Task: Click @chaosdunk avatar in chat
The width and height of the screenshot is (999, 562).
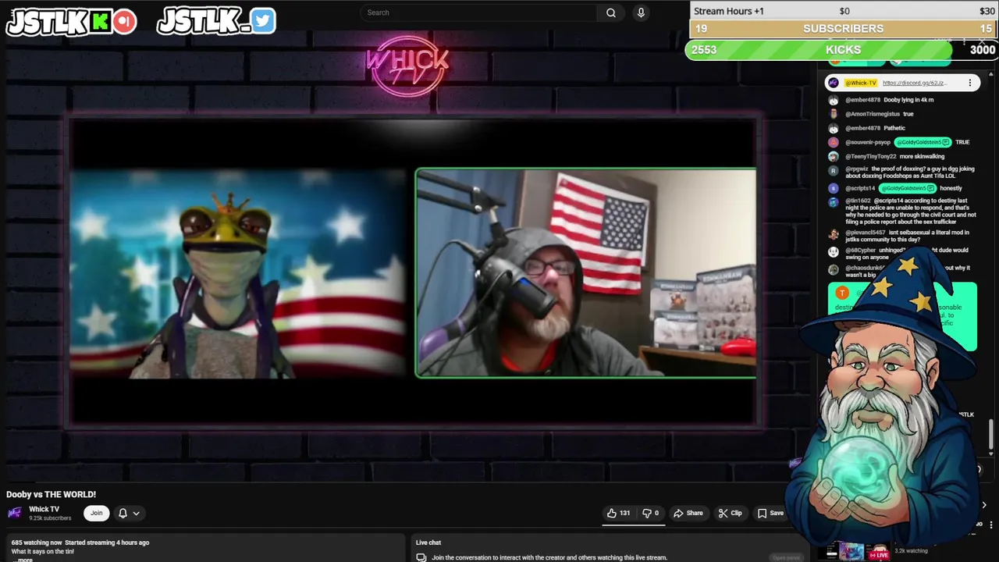Action: coord(834,270)
